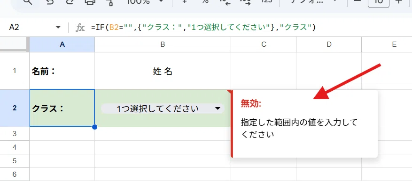
Task: Select empty cell C1
Action: click(264, 71)
